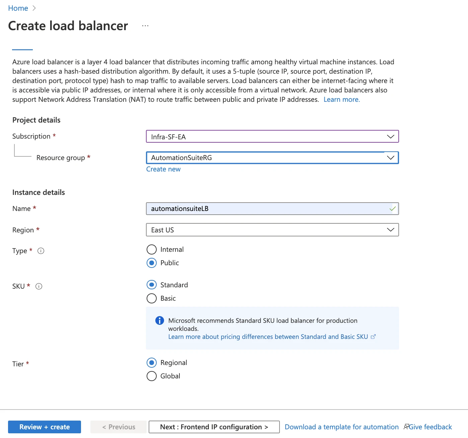This screenshot has width=468, height=438.
Task: Go to the Home breadcrumb
Action: [x=18, y=8]
